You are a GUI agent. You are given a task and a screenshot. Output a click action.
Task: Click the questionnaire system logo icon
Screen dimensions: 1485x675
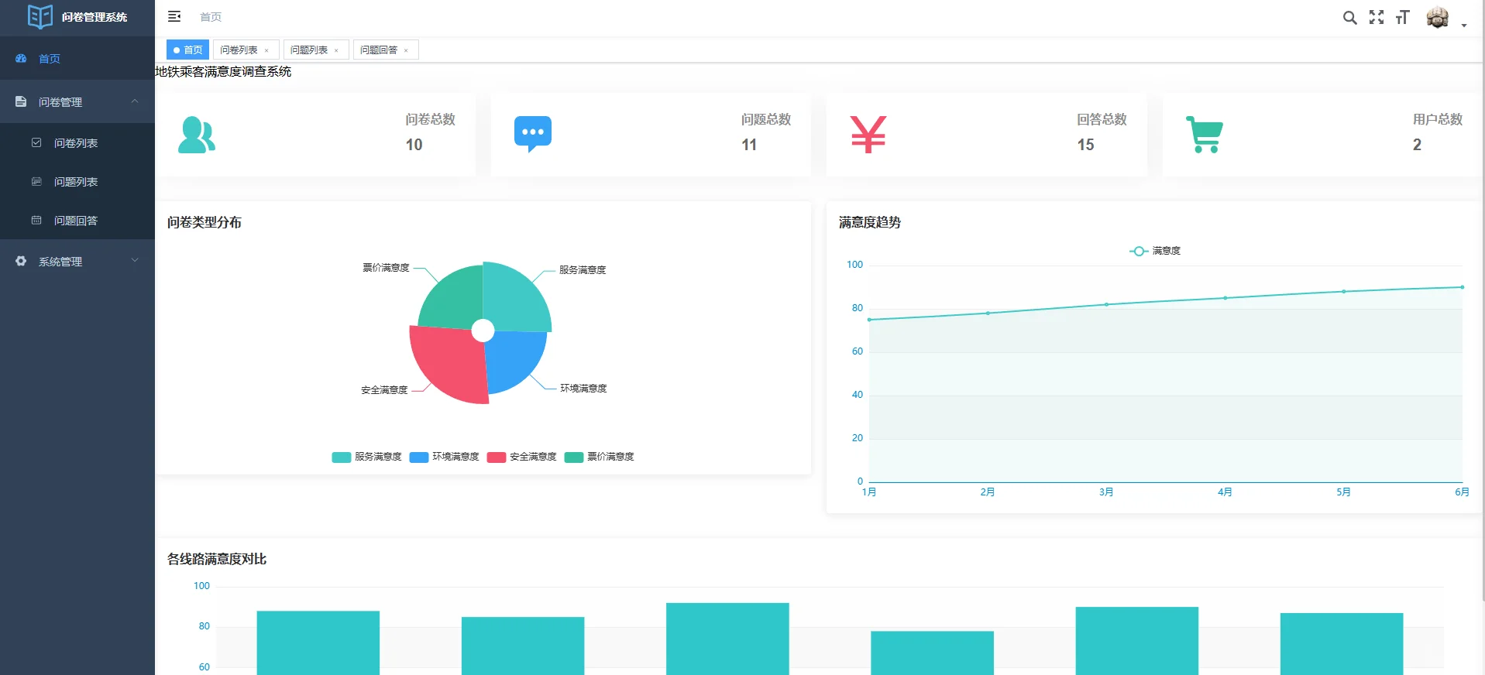point(40,16)
